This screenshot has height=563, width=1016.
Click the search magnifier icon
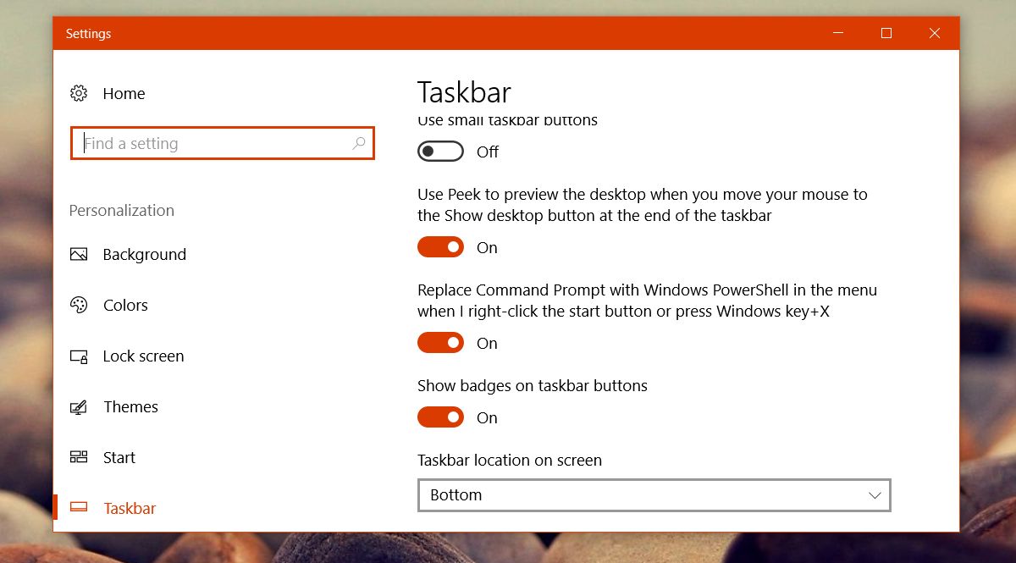click(359, 143)
